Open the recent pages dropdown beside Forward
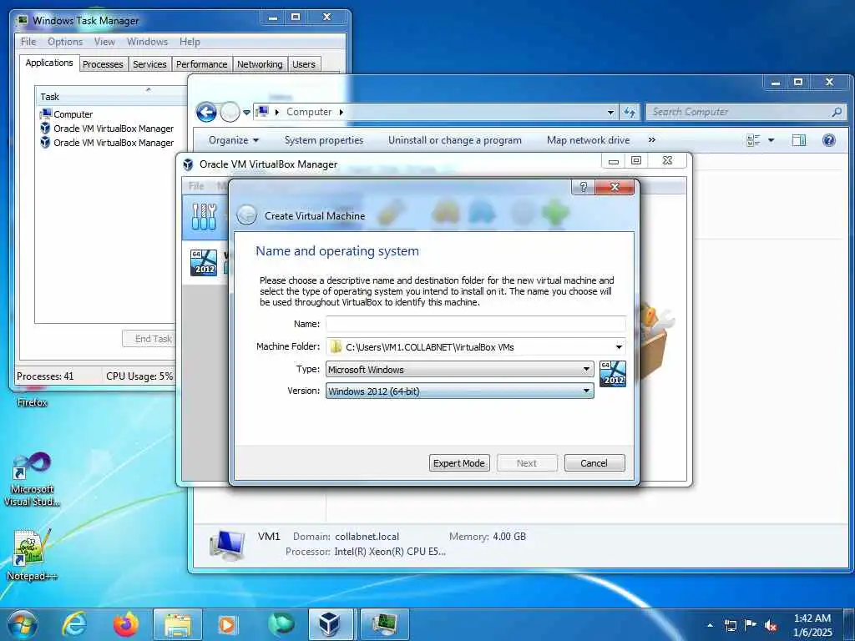The height and width of the screenshot is (641, 855). click(x=246, y=113)
